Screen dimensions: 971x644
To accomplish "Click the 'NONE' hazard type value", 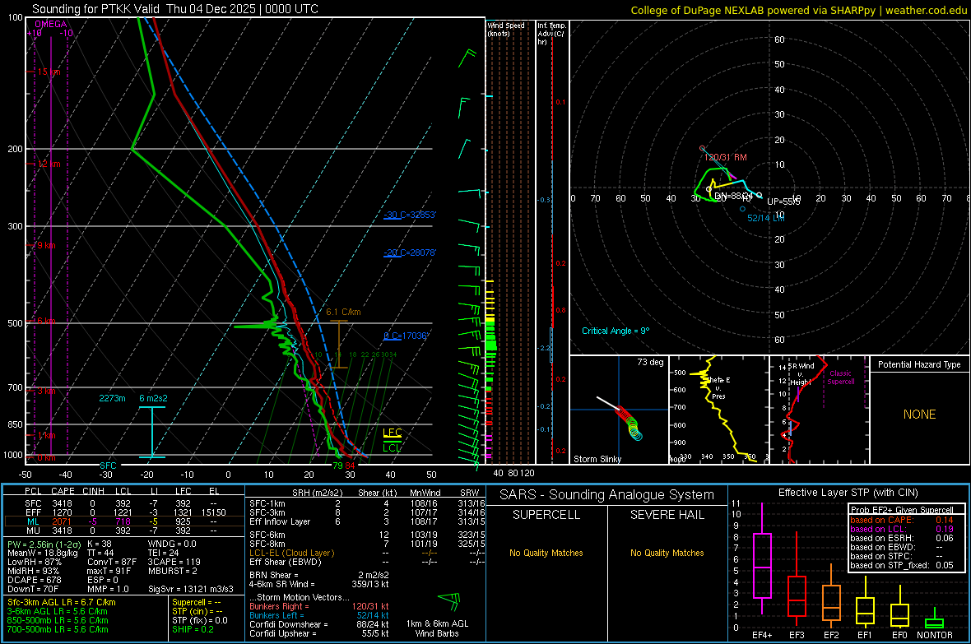I will 919,415.
